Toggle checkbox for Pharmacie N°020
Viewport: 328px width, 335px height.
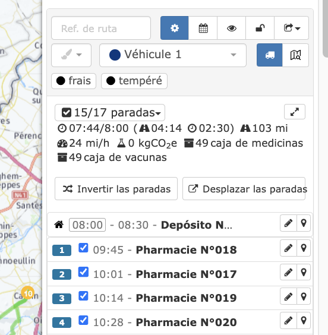pos(83,320)
